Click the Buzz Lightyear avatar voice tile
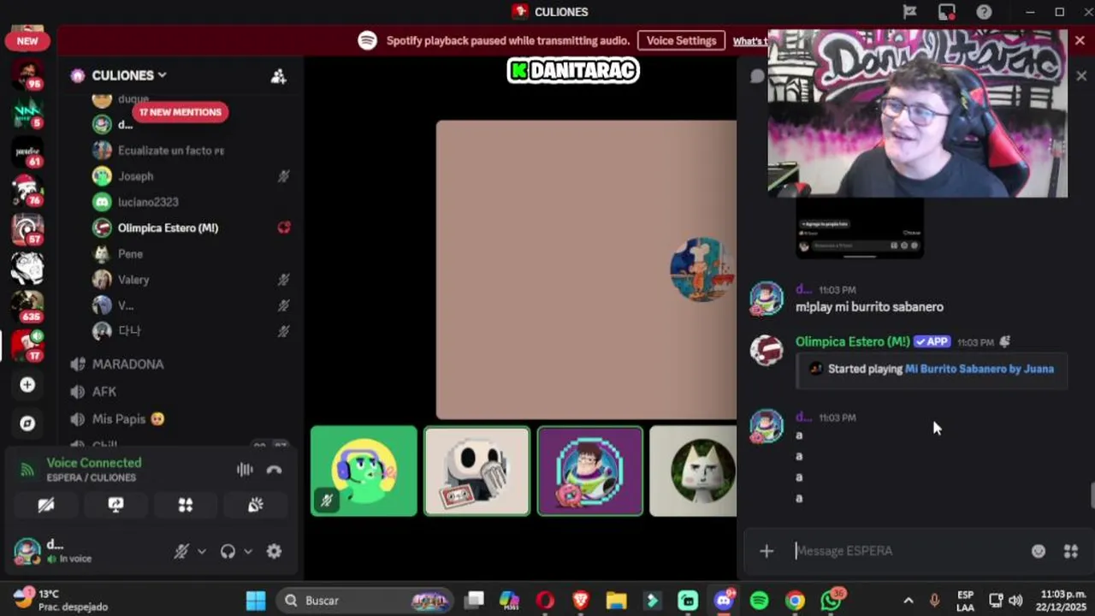This screenshot has width=1095, height=616. pos(589,471)
